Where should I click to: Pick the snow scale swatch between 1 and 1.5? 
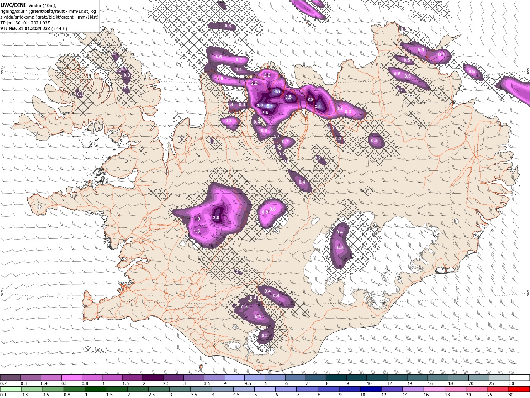tap(112, 378)
